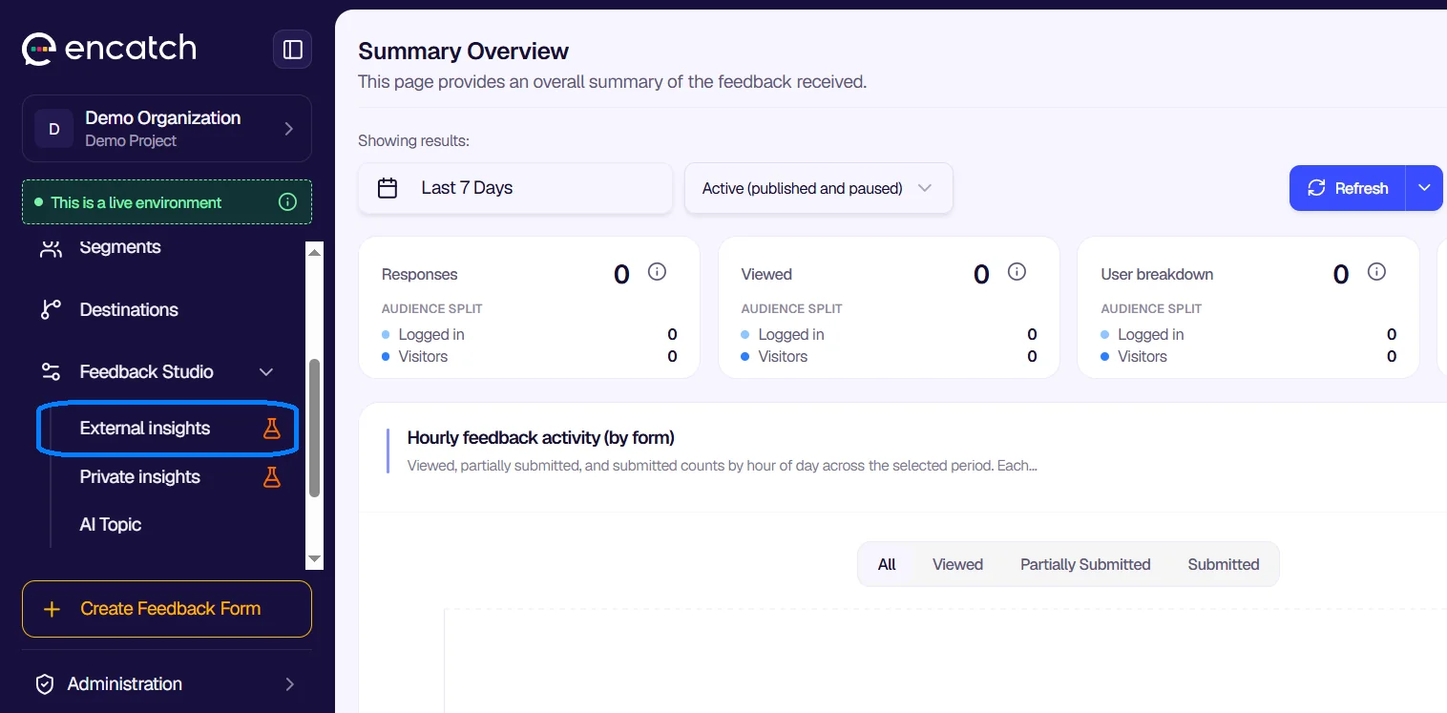Click the Responses card title
Image resolution: width=1447 pixels, height=713 pixels.
point(419,274)
